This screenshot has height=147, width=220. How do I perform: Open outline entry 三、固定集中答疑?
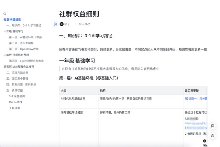17,78
